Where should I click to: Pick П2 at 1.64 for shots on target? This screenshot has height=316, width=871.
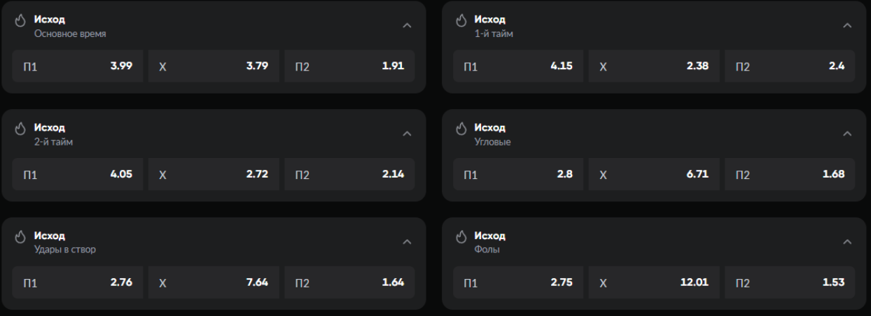pos(349,282)
